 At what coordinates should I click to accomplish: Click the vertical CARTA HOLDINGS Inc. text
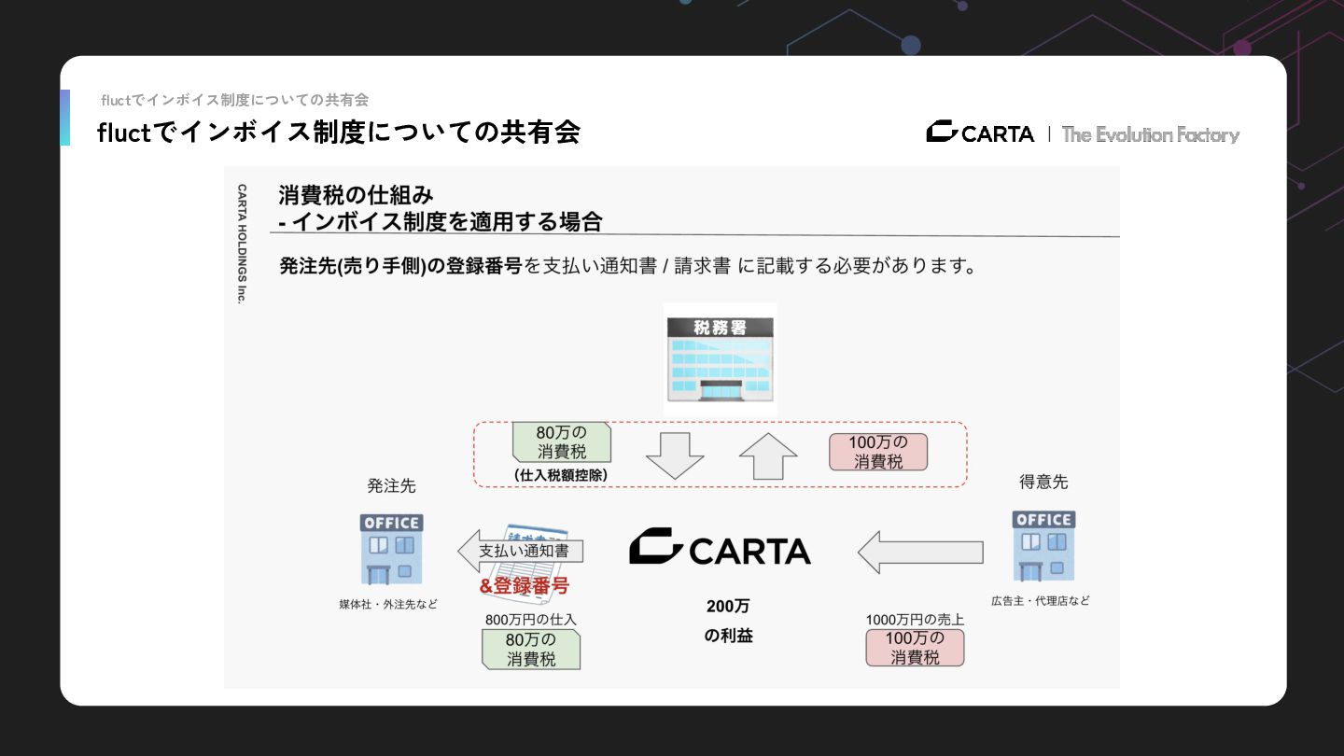(x=242, y=245)
